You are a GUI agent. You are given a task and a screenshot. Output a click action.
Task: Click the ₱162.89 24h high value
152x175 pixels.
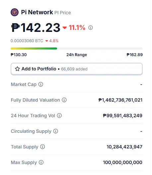click(135, 55)
